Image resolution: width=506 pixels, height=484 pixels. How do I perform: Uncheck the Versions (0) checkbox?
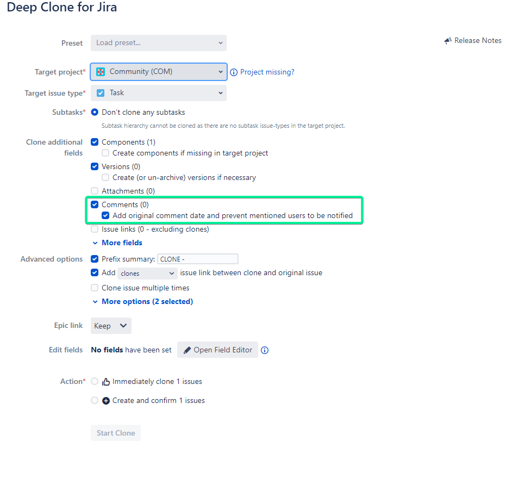[x=95, y=166]
